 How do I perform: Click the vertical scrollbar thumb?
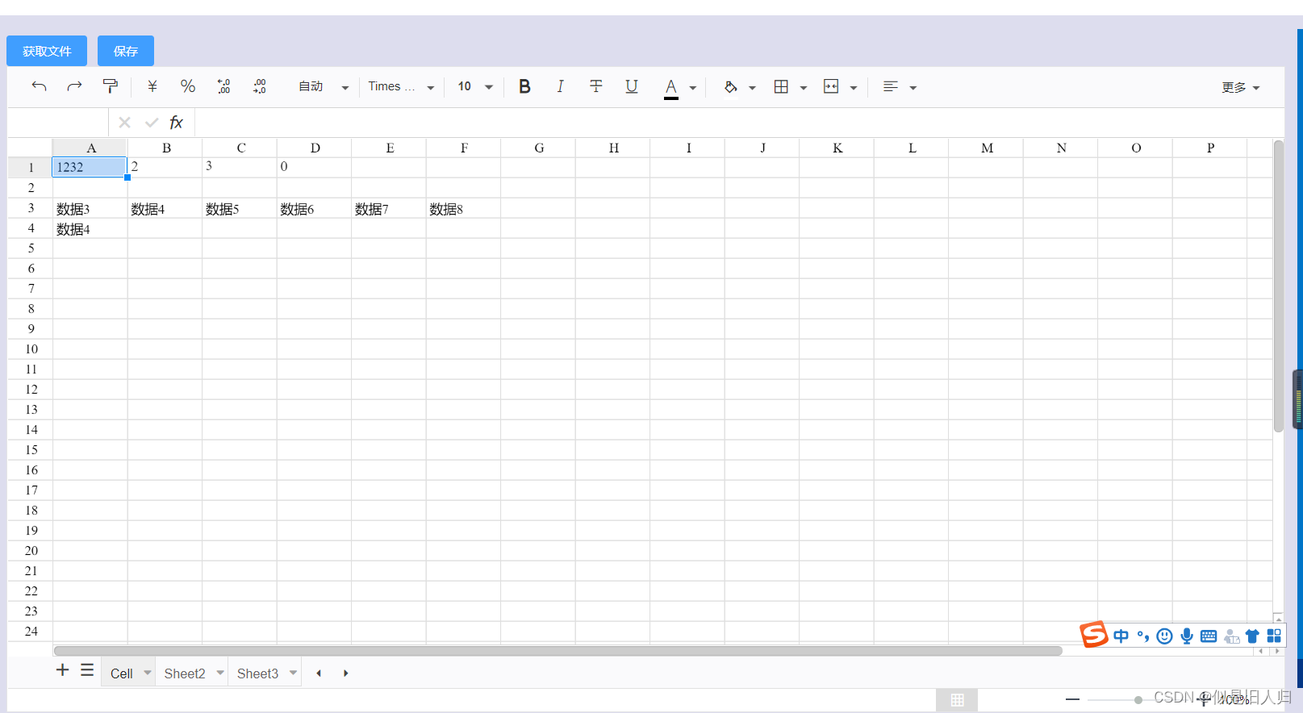click(1279, 286)
